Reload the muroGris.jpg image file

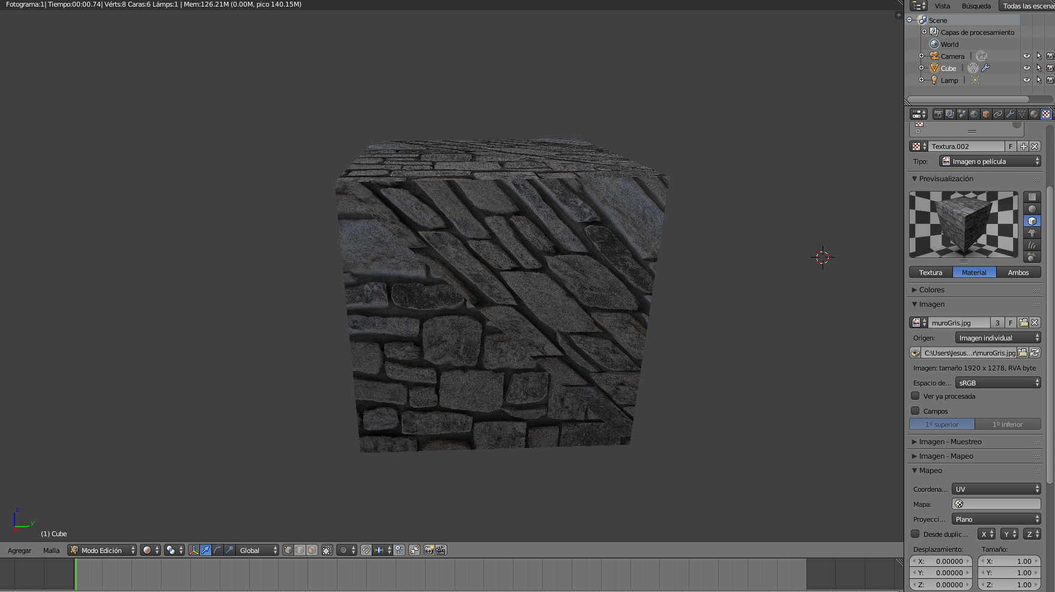(x=1035, y=353)
